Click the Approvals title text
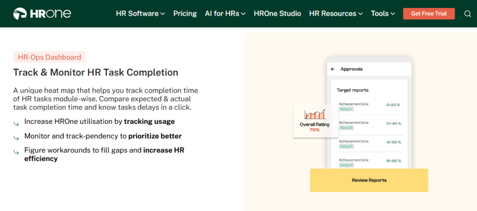The width and height of the screenshot is (477, 211). coord(352,69)
